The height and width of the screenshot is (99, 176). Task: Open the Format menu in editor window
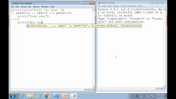pos(23,7)
